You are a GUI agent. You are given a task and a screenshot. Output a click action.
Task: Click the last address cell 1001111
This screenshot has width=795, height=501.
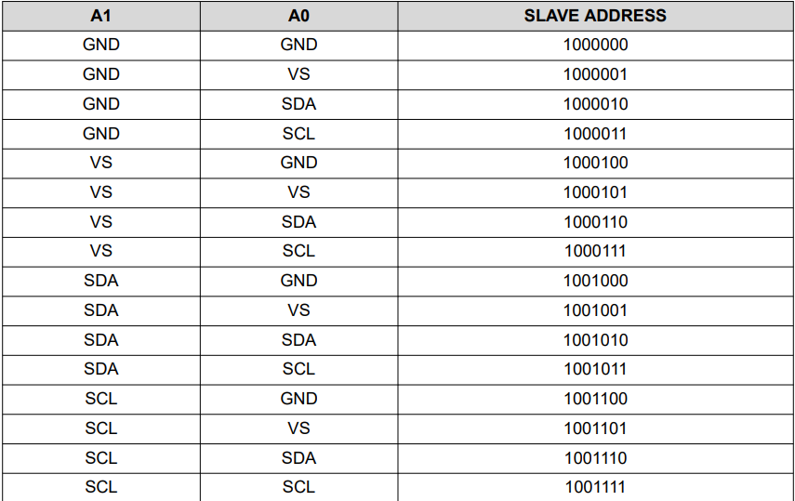pos(595,487)
